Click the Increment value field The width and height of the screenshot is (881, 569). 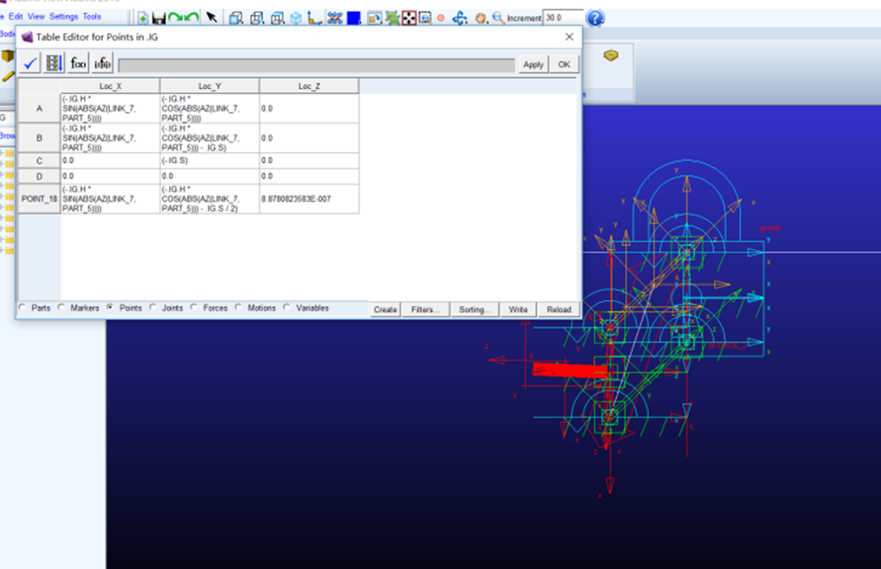point(562,18)
